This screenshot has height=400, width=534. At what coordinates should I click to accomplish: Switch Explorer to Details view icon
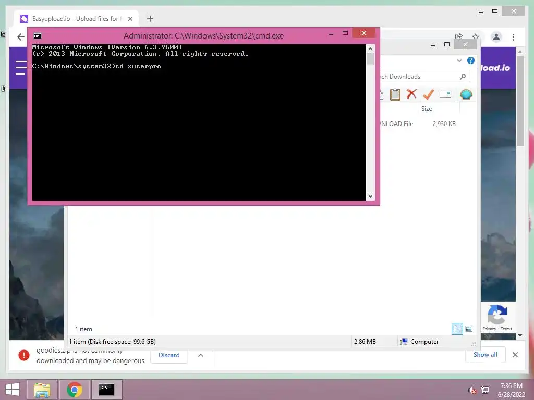pyautogui.click(x=457, y=329)
